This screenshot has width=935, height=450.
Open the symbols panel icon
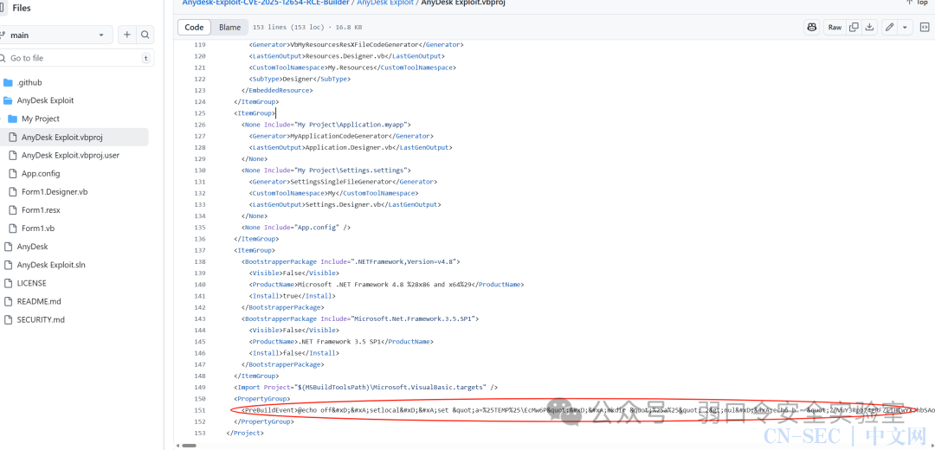(925, 28)
